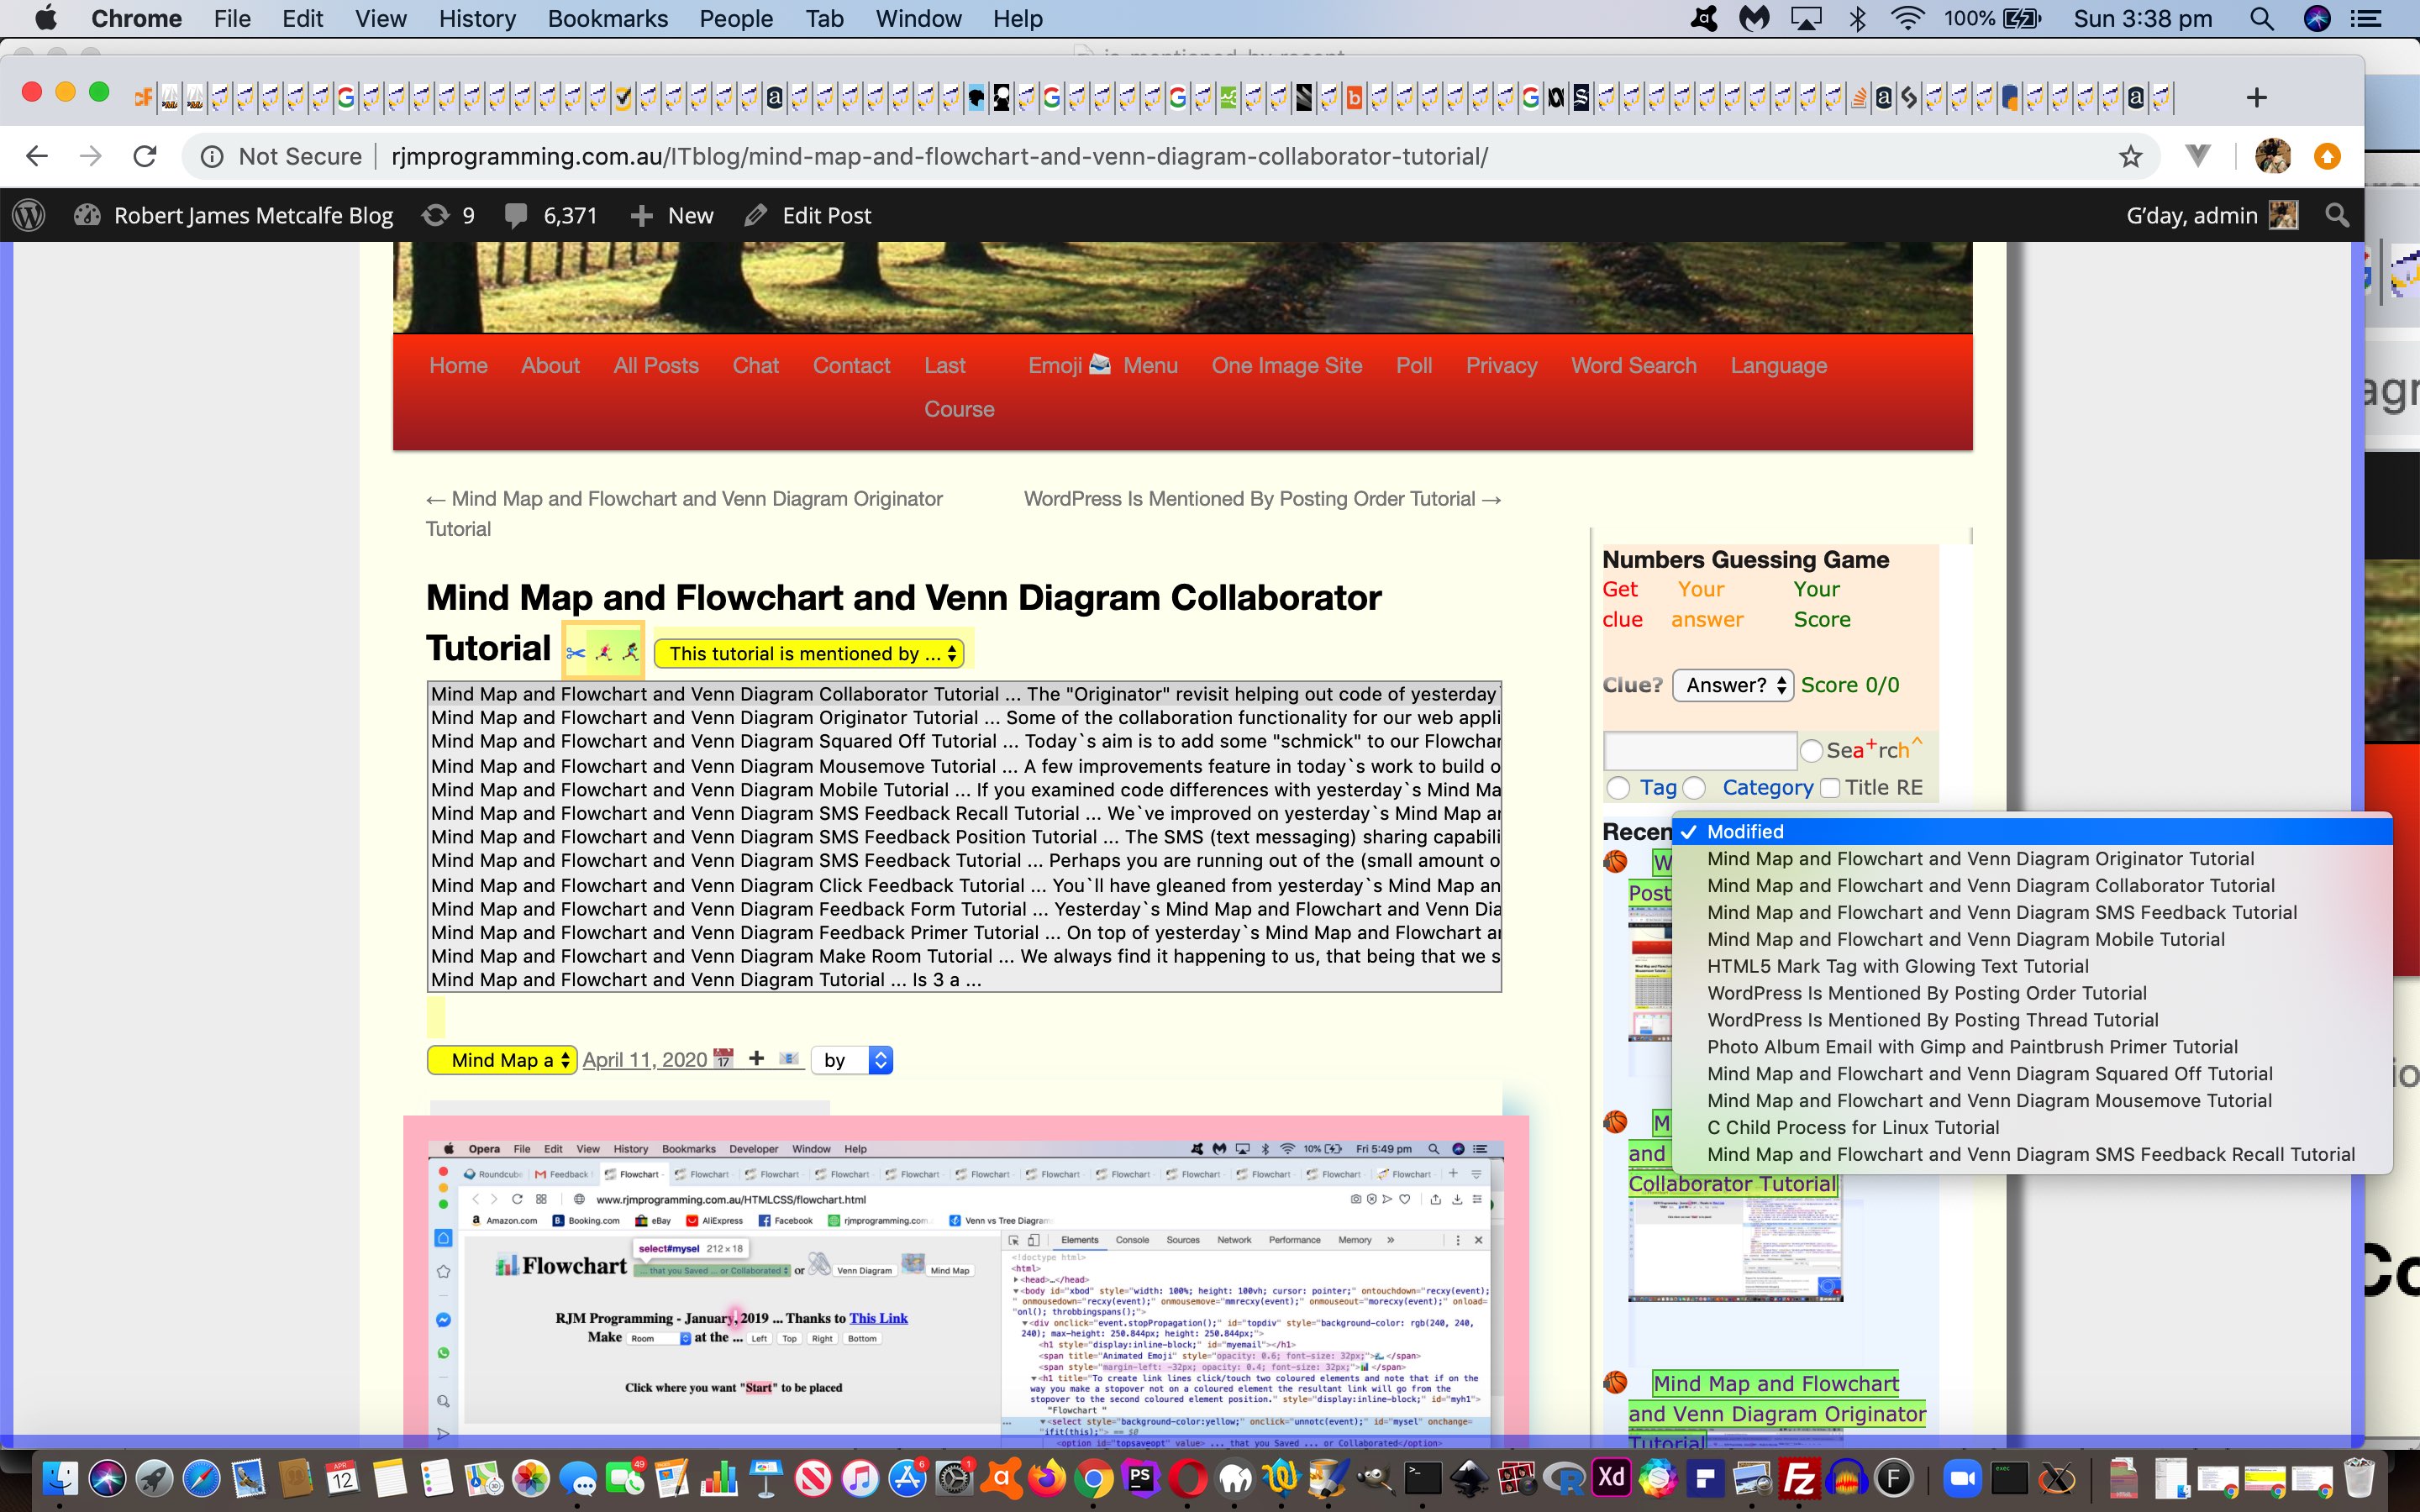Image resolution: width=2420 pixels, height=1512 pixels.
Task: Click the plus icon next to the date
Action: click(x=757, y=1058)
